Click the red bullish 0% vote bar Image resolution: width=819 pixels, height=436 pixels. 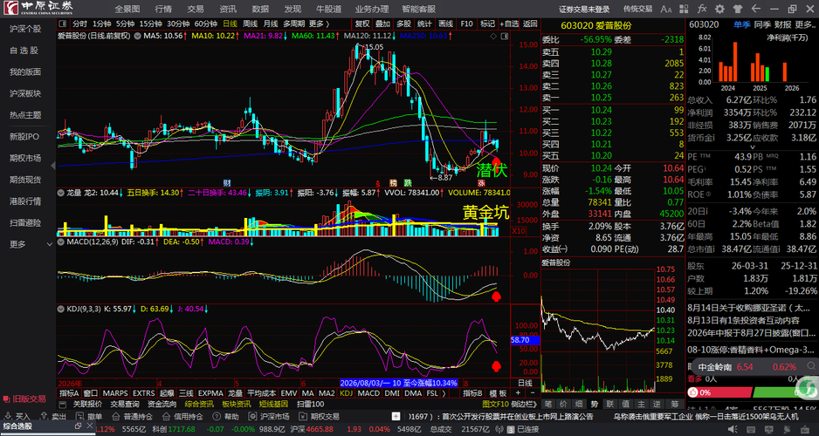pos(719,392)
